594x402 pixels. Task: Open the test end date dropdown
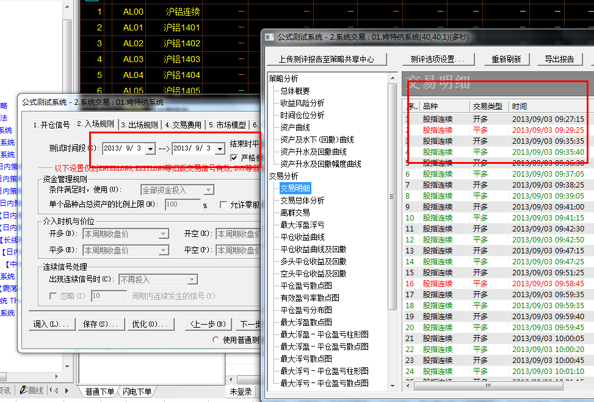point(220,149)
